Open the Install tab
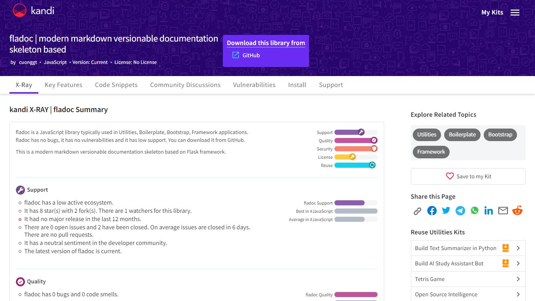Image resolution: width=535 pixels, height=301 pixels. (x=297, y=85)
